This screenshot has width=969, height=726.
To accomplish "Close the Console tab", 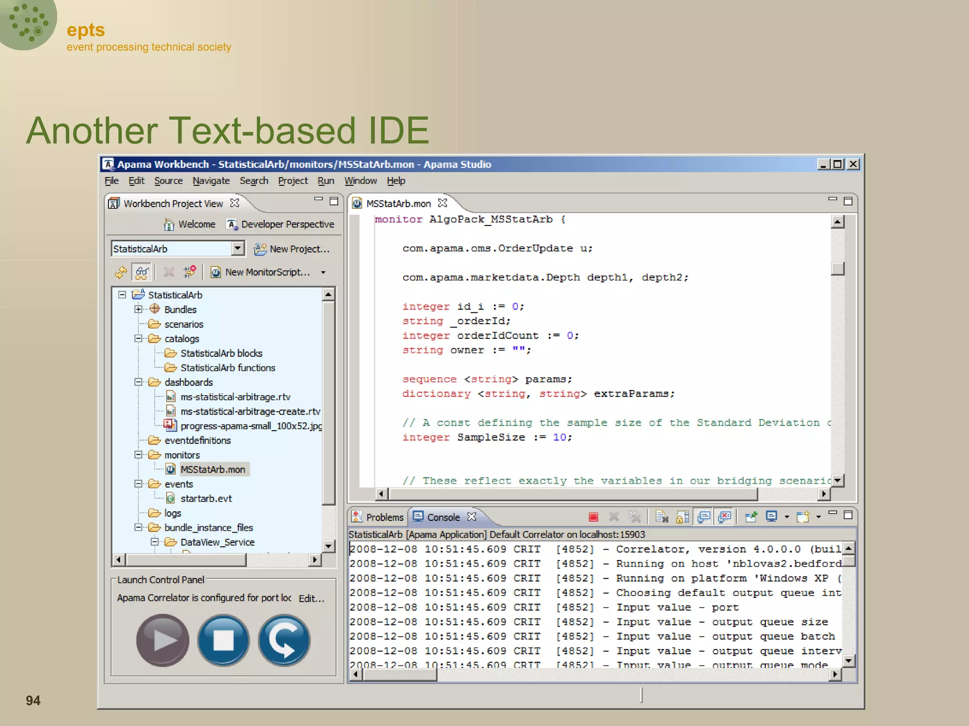I will tap(472, 517).
